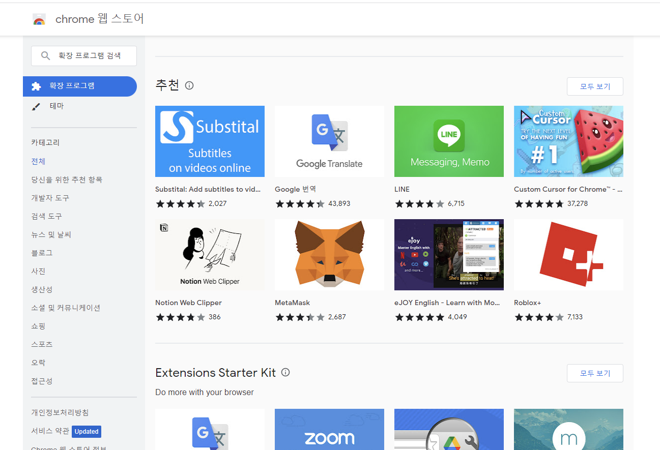Choose the 쇼핑 category

point(38,326)
